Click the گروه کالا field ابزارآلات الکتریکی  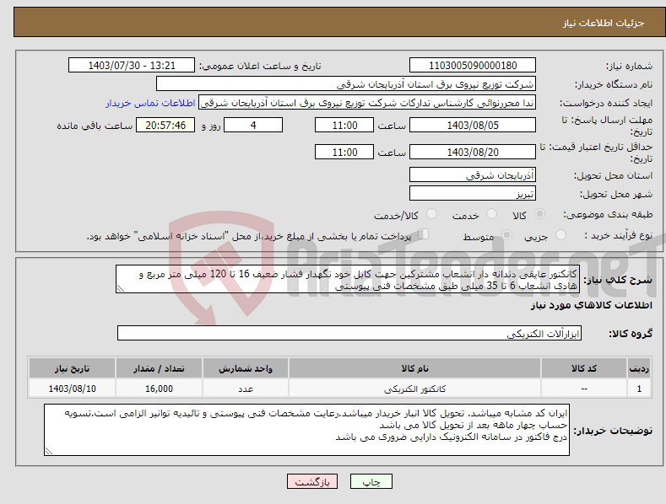pos(349,334)
